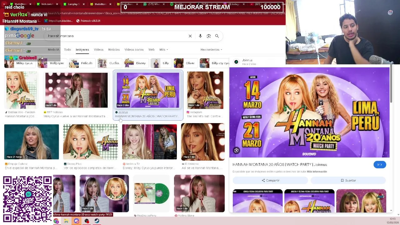Open the HANNAH MONTANA 20 AÑOS title link in preview
This screenshot has width=400, height=225.
(280, 165)
